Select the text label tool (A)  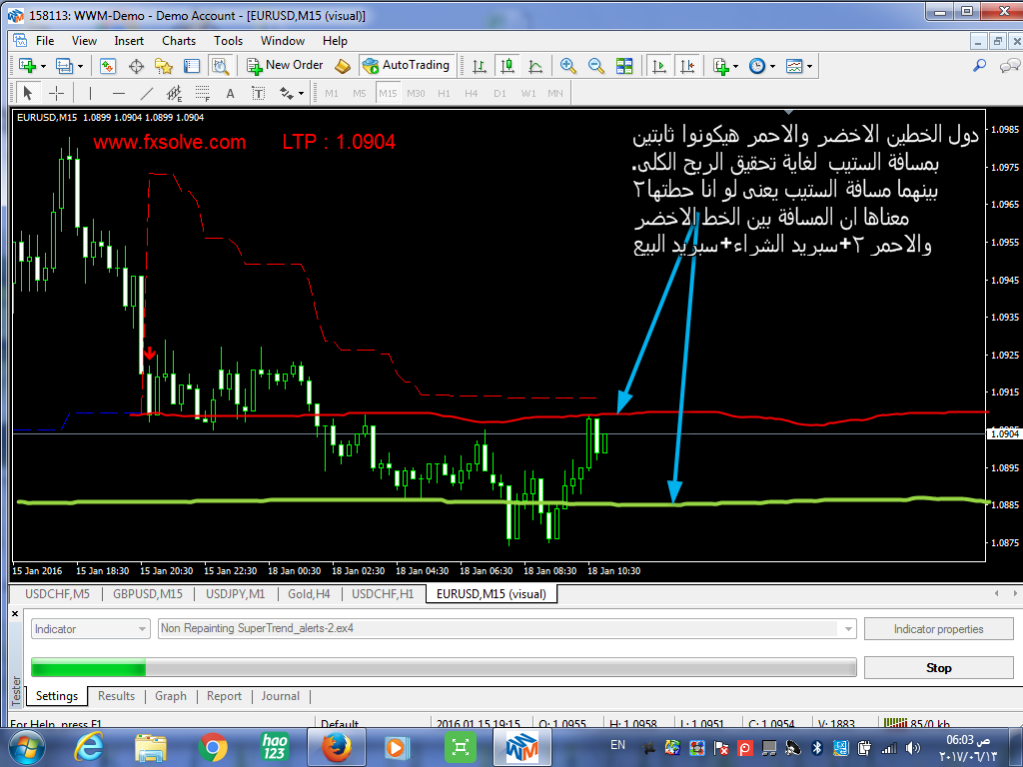click(x=230, y=93)
